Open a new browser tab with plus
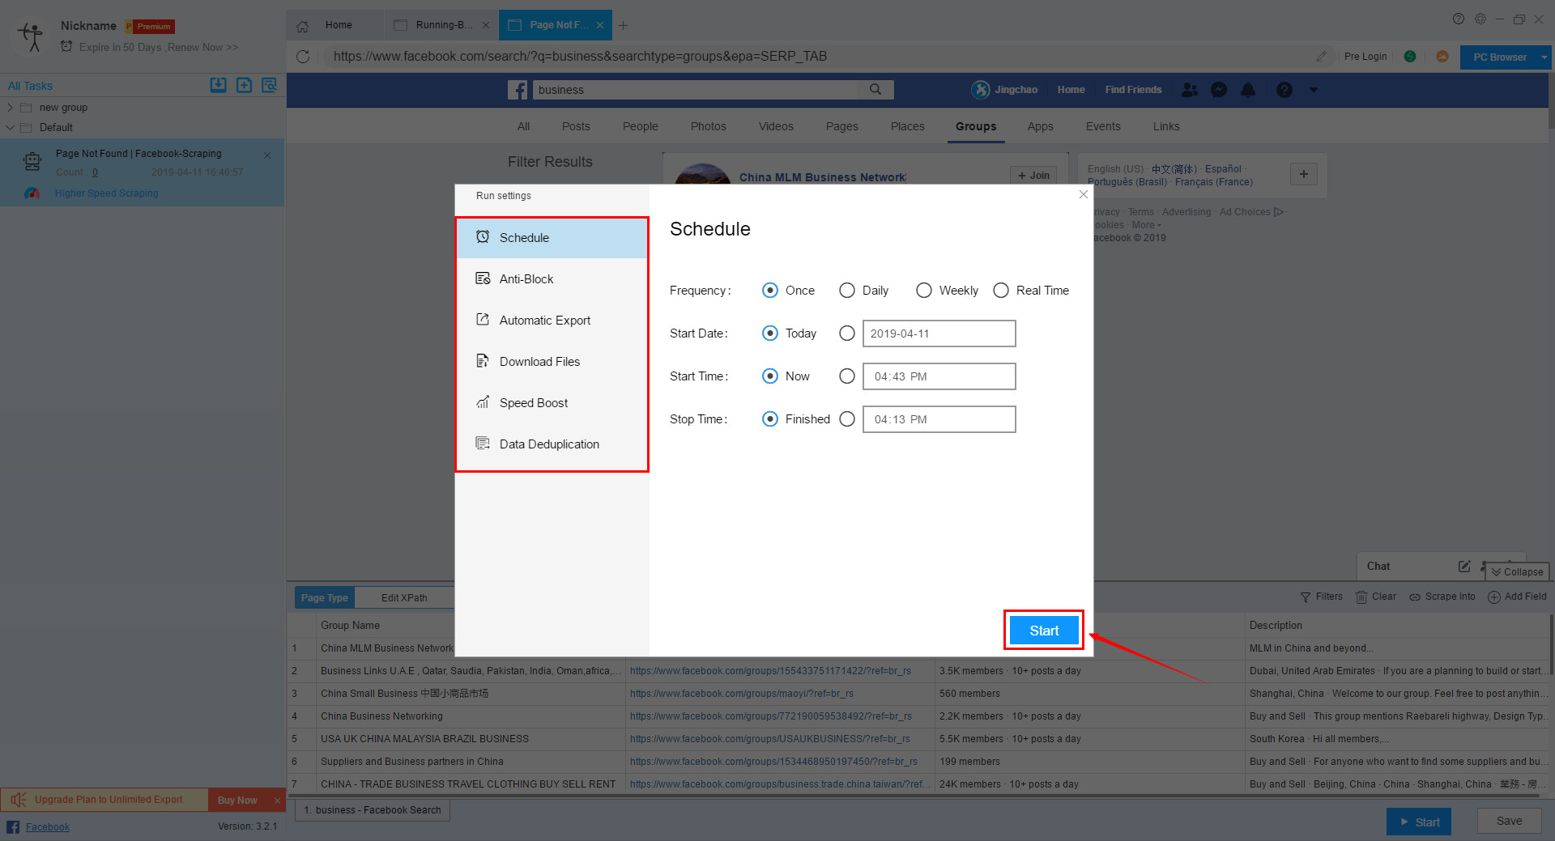The height and width of the screenshot is (841, 1555). [x=623, y=26]
